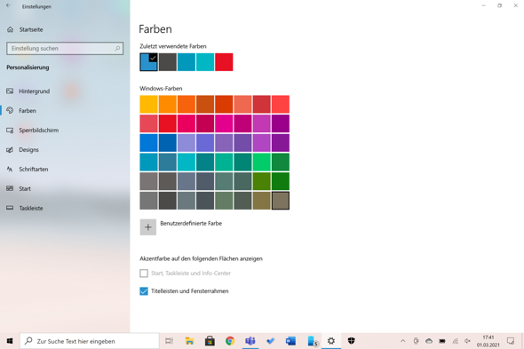Open the blue checkmark To Do app

[x=270, y=341]
